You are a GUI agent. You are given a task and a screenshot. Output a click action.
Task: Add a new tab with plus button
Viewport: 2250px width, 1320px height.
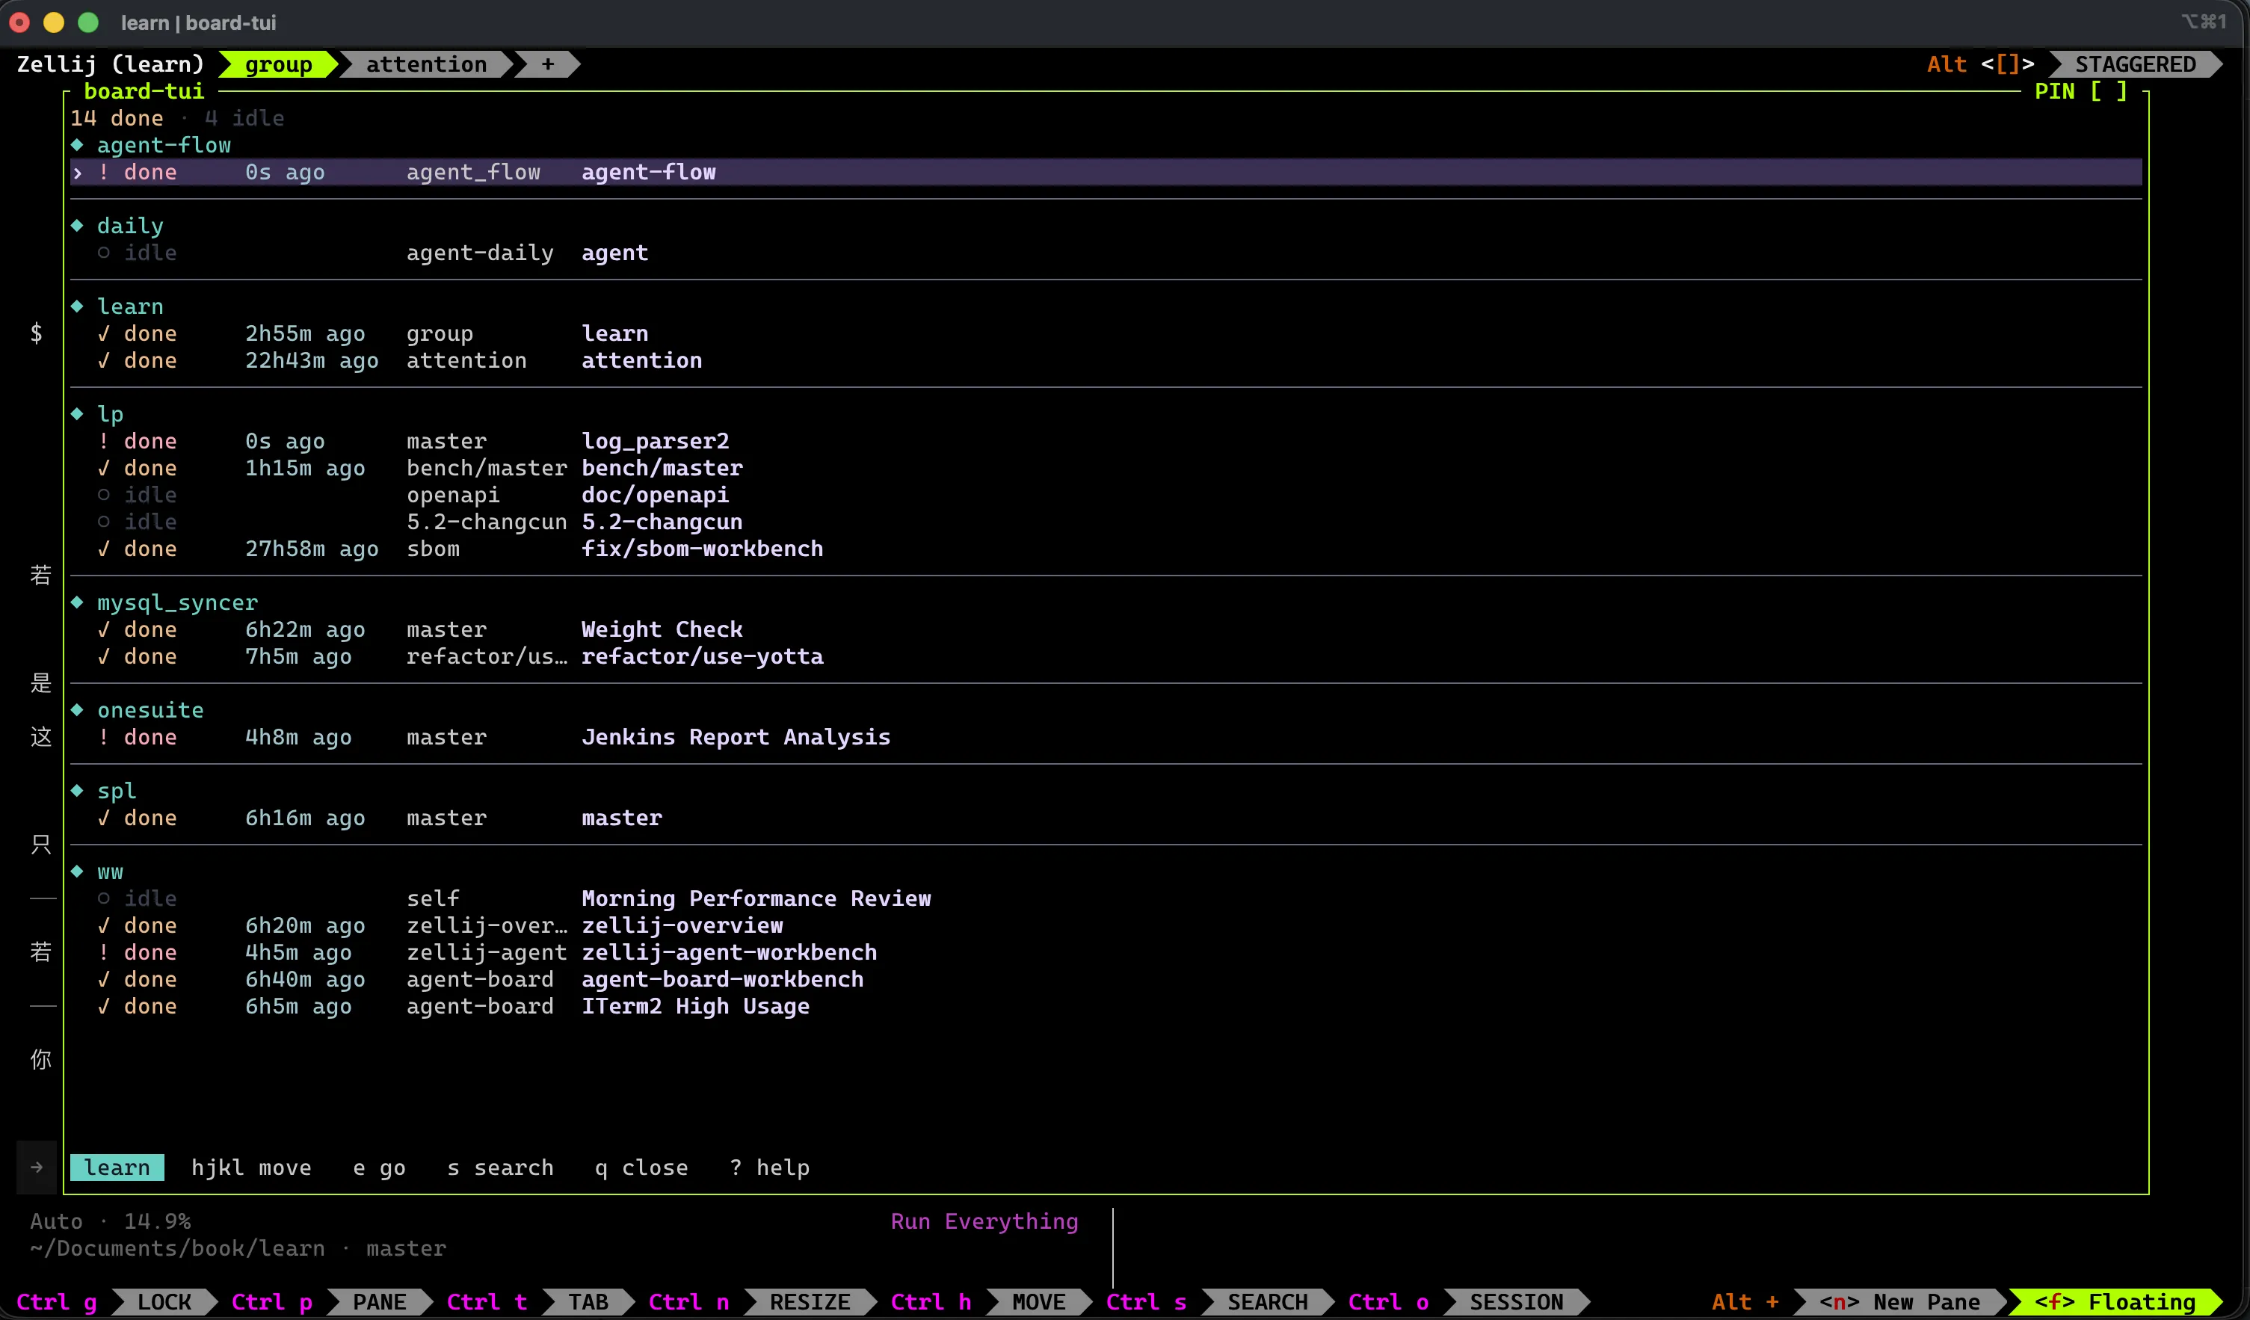[x=547, y=64]
